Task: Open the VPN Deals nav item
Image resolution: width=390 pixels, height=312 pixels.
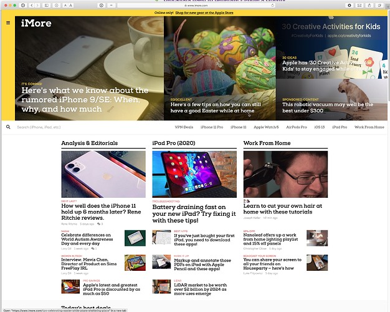Action: coord(184,127)
